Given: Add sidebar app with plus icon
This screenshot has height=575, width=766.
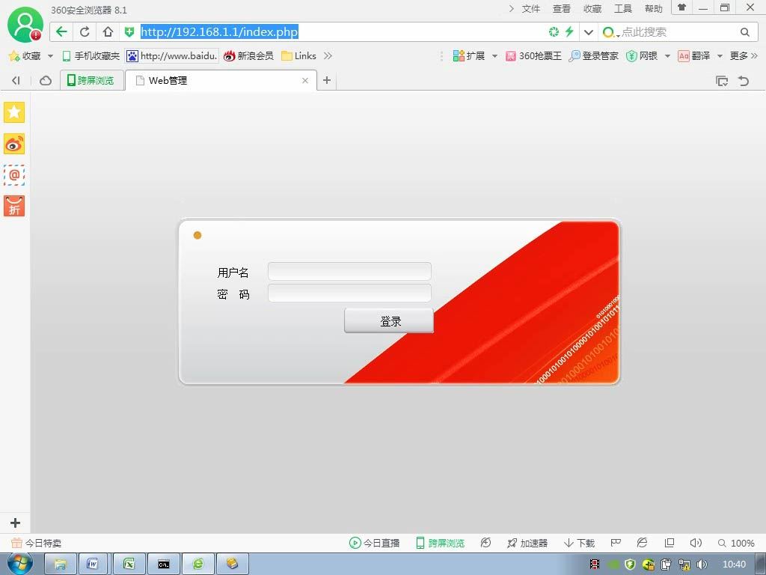Looking at the screenshot, I should coord(15,523).
